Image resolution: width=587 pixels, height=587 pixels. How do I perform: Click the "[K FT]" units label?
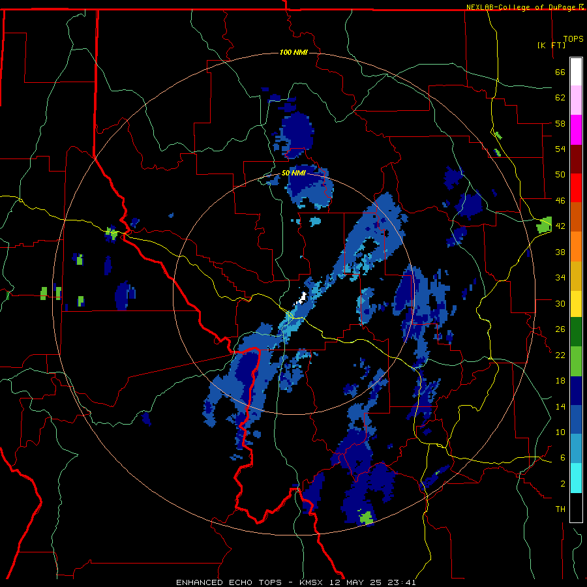pos(551,45)
